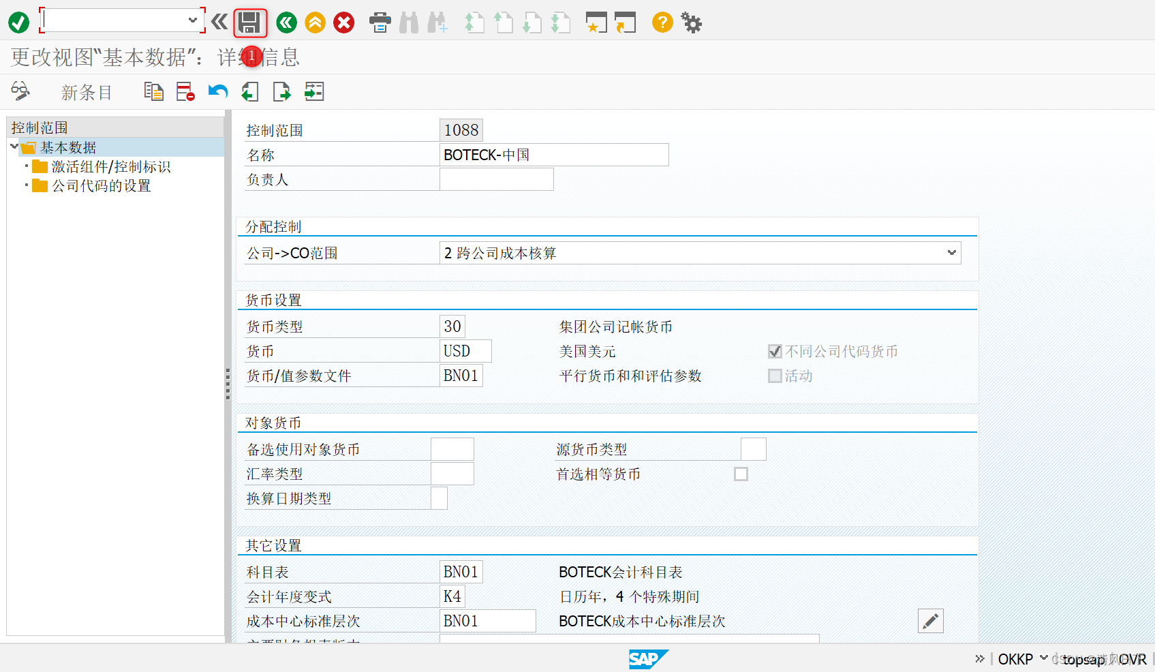
Task: Click the 货币类型 field 30
Action: pos(452,326)
